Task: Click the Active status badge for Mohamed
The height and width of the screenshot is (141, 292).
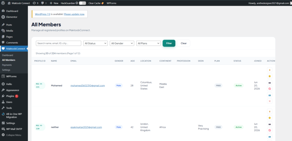Action: (239, 85)
